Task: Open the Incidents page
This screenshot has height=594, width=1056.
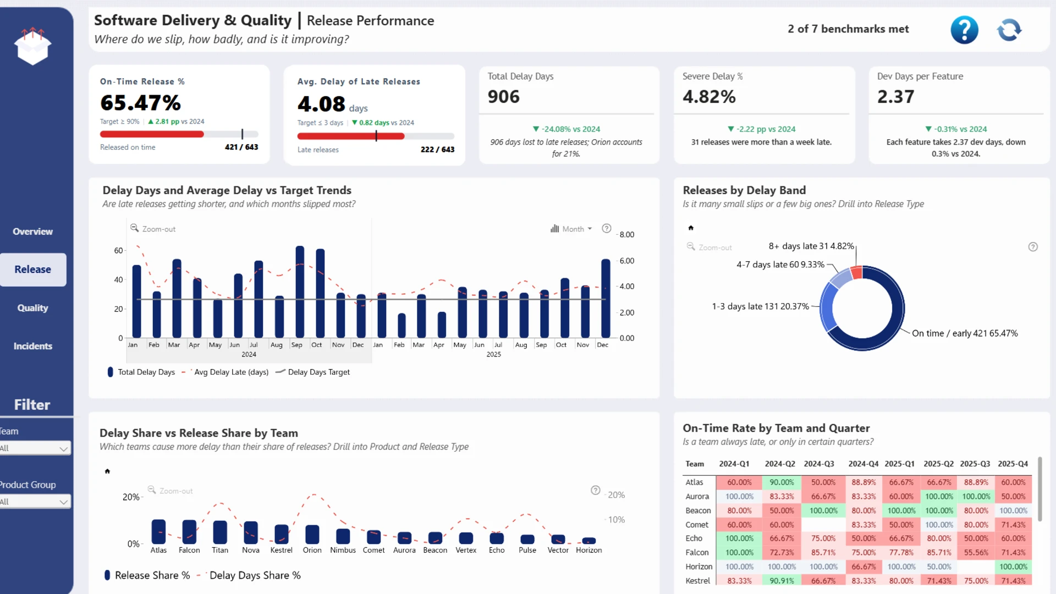Action: pyautogui.click(x=33, y=346)
